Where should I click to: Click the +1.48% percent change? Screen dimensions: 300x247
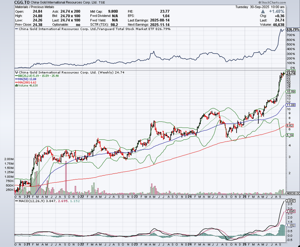coord(277,12)
